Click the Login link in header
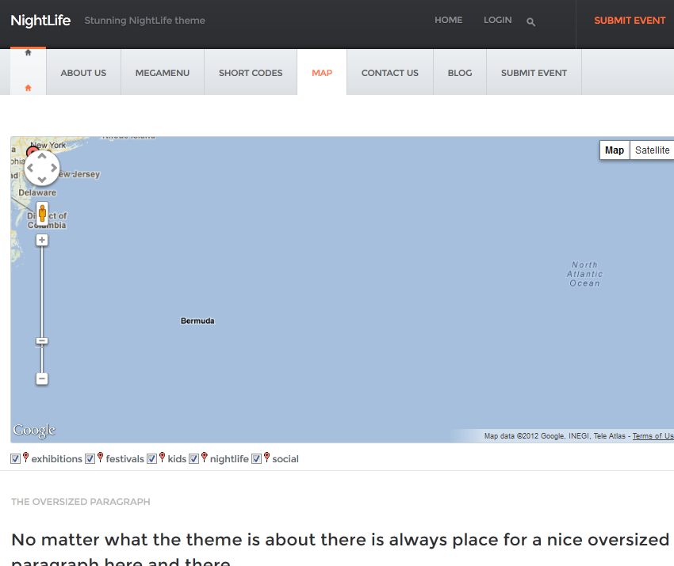The width and height of the screenshot is (674, 566). 498,20
